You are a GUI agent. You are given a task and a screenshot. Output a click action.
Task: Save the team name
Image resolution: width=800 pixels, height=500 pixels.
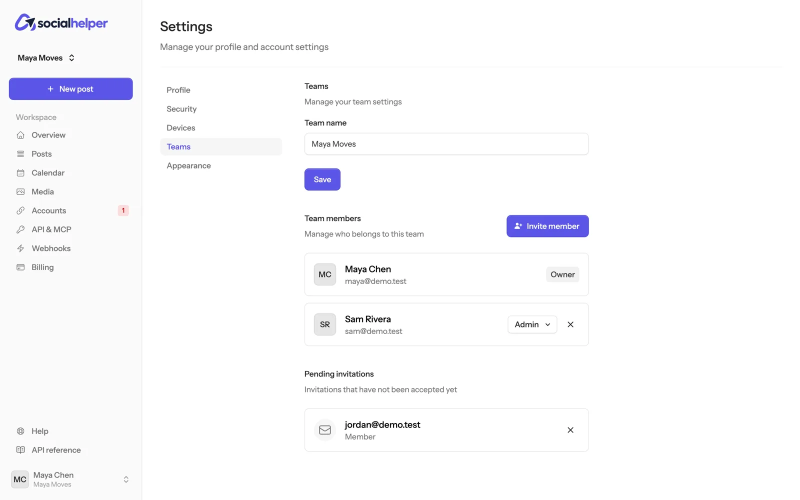322,179
